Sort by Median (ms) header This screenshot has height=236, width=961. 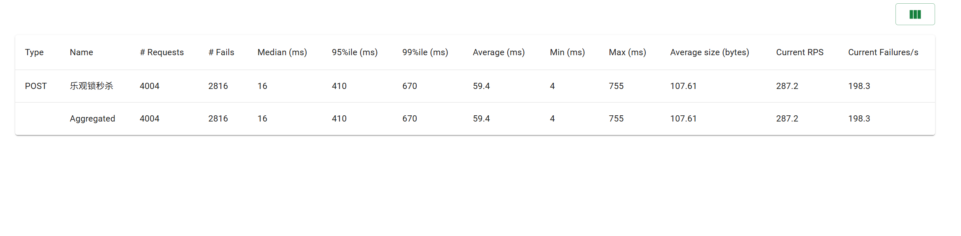pyautogui.click(x=282, y=52)
